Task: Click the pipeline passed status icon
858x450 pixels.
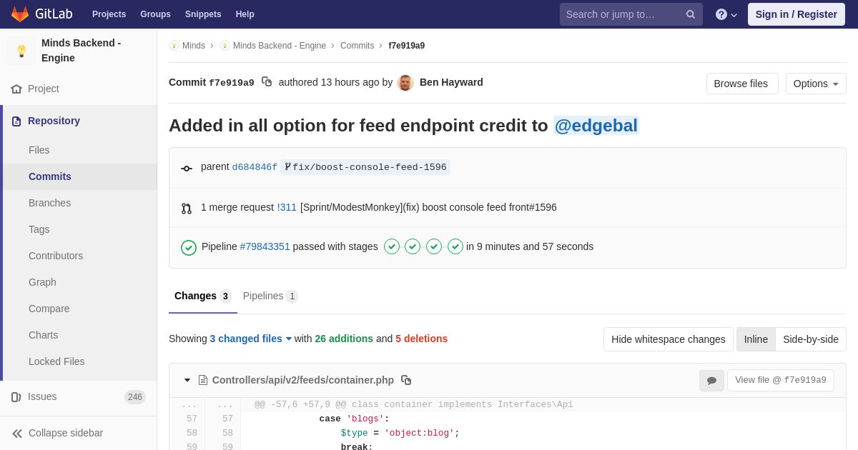Action: 189,247
